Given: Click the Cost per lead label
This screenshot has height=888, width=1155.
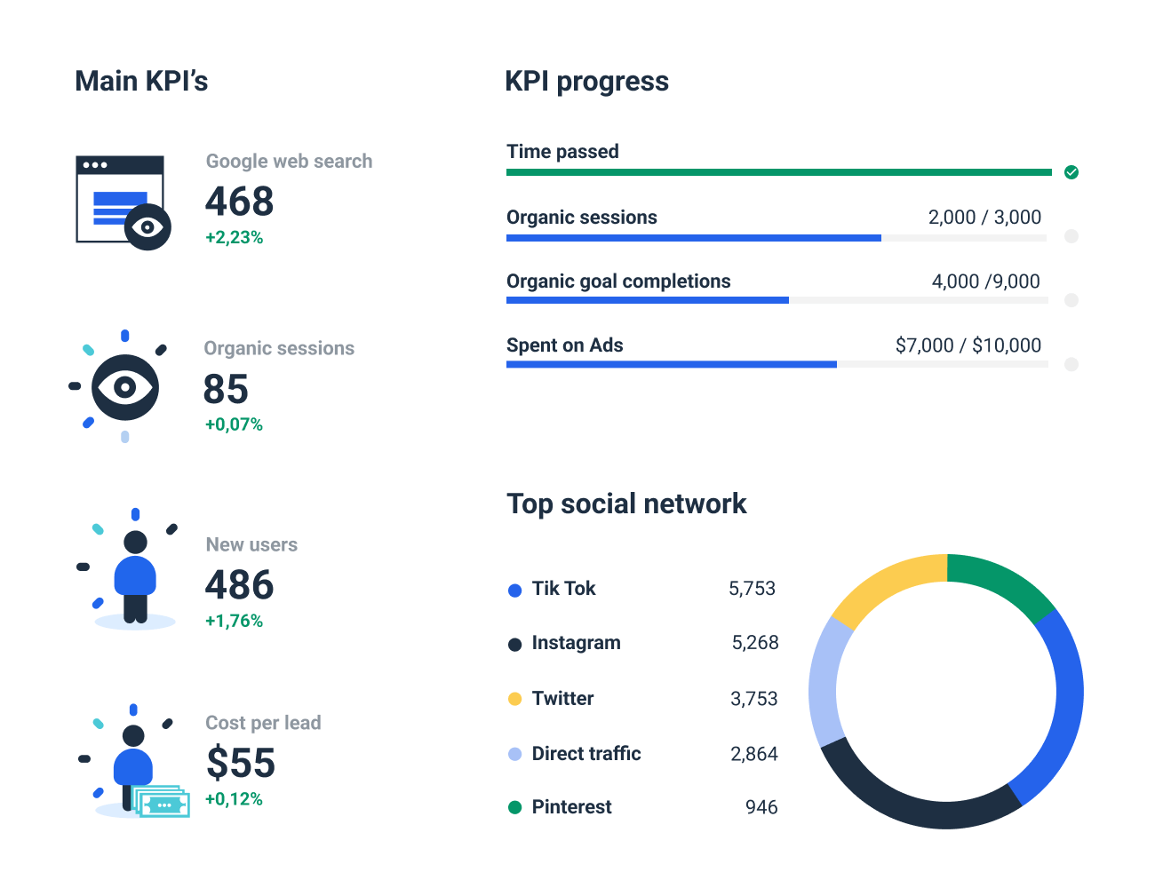Looking at the screenshot, I should [x=263, y=724].
